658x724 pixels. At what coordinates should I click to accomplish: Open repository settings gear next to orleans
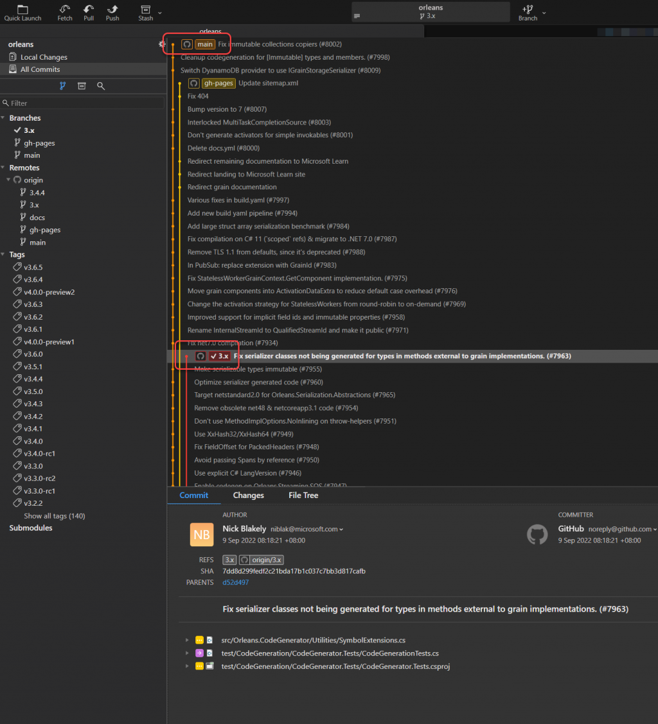(161, 44)
